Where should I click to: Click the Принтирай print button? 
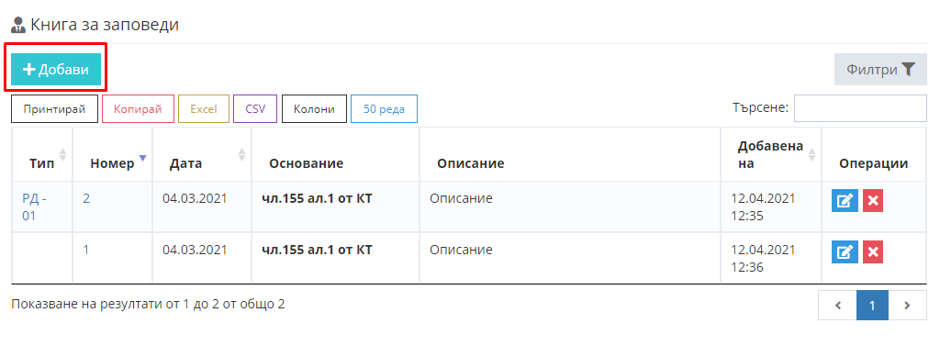tap(54, 109)
